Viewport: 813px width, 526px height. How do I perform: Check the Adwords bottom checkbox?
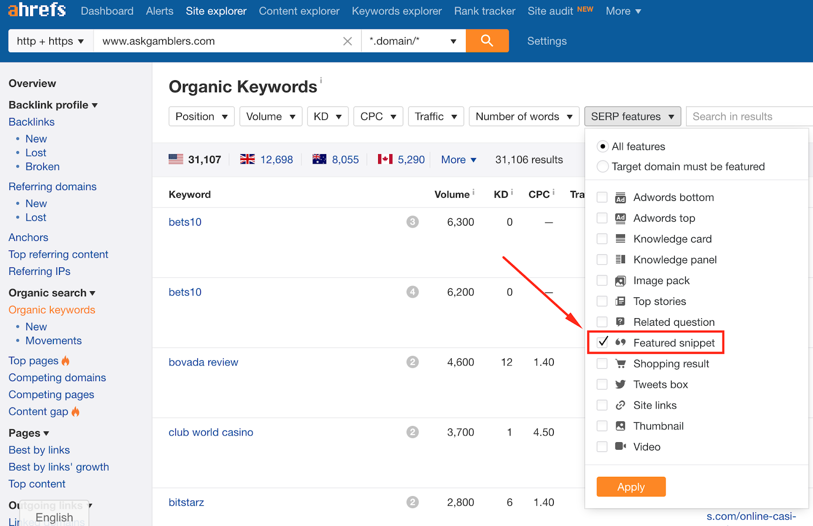point(602,197)
